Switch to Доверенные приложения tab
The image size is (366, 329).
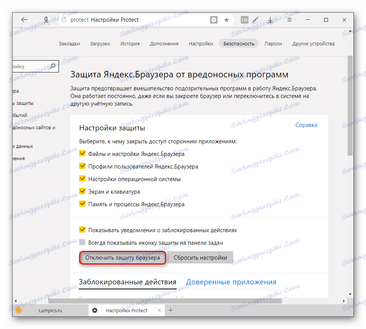tap(231, 282)
